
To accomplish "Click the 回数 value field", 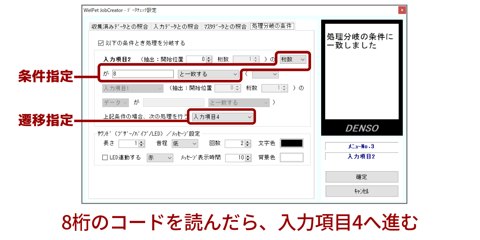I will click(x=235, y=144).
